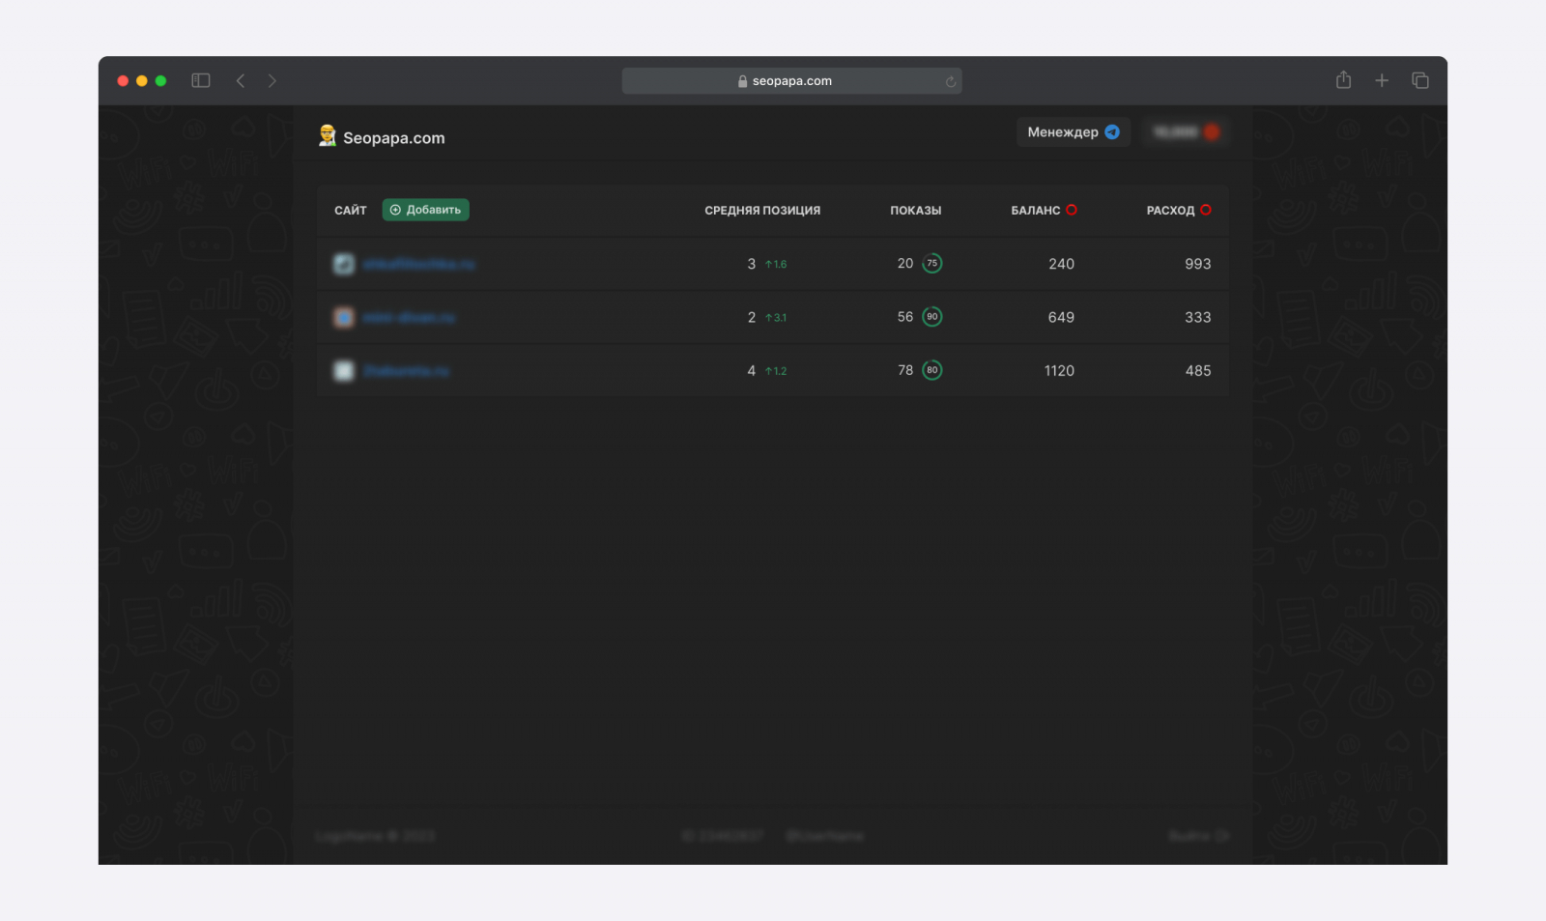The height and width of the screenshot is (921, 1546).
Task: Click the 90 progress ring
Action: [x=932, y=317]
